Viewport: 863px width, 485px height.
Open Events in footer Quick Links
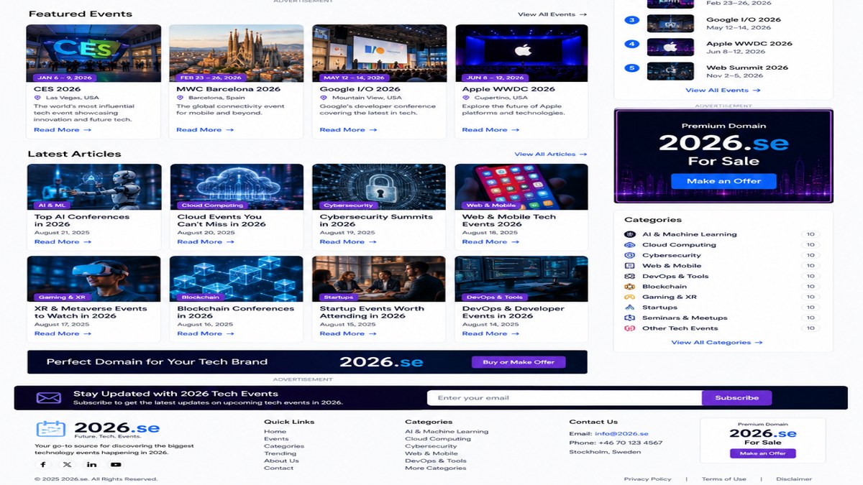point(276,439)
